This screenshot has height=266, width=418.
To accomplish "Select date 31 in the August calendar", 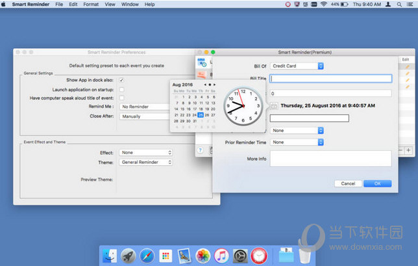I will pyautogui.click(x=195, y=121).
